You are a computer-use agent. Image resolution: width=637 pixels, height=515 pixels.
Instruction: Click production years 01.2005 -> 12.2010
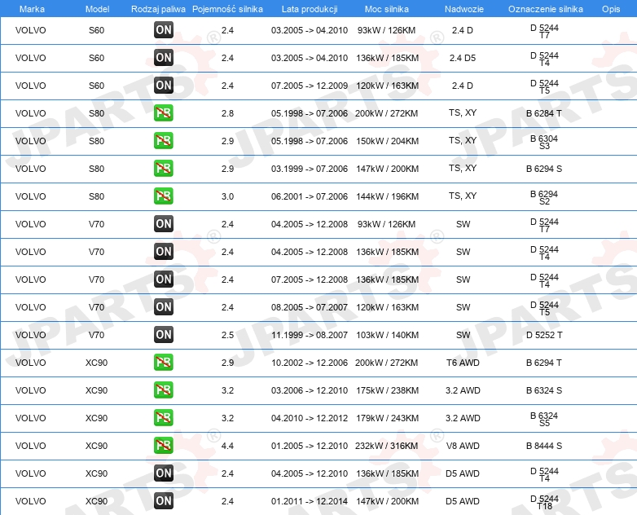(x=310, y=446)
